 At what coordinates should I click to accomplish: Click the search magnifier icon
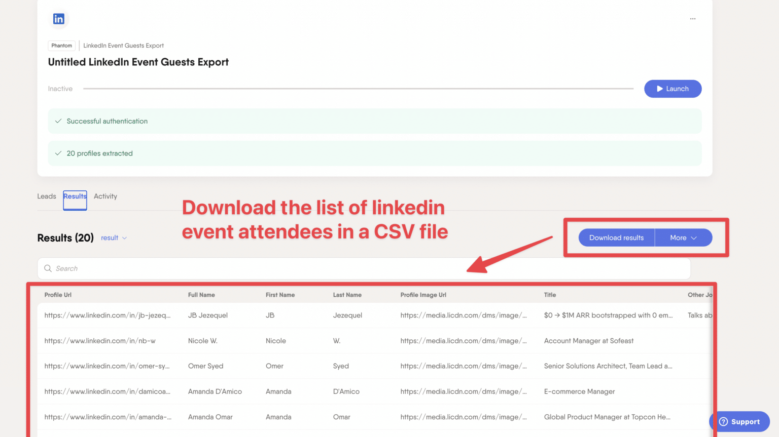coord(48,268)
